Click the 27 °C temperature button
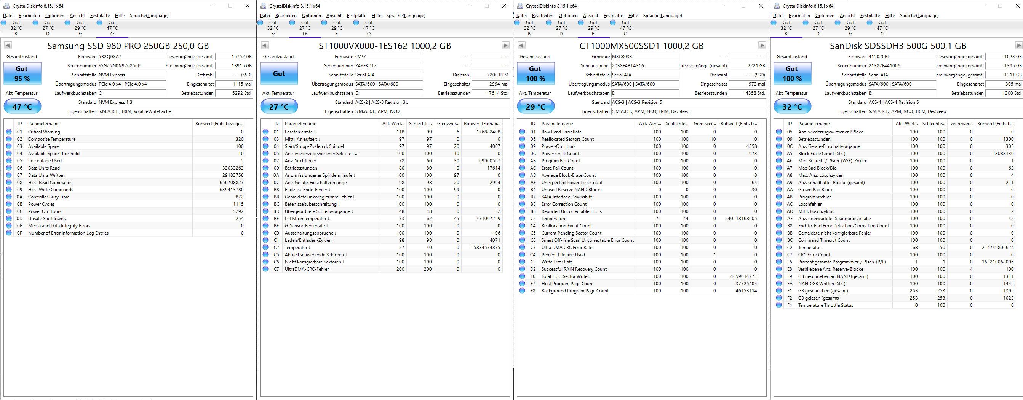The image size is (1023, 400). click(279, 106)
